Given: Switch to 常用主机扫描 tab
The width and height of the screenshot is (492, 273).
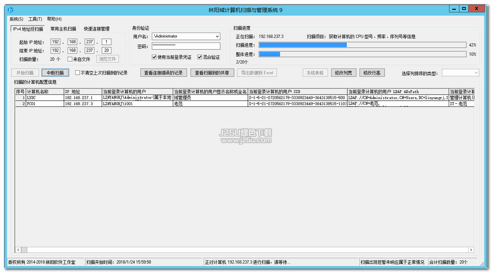Looking at the screenshot, I should point(63,29).
